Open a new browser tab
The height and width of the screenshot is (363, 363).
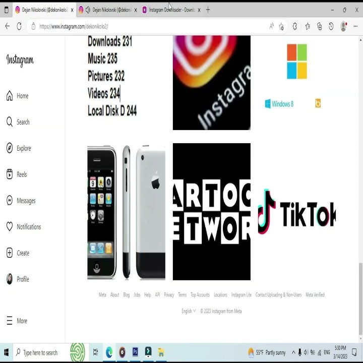[208, 10]
